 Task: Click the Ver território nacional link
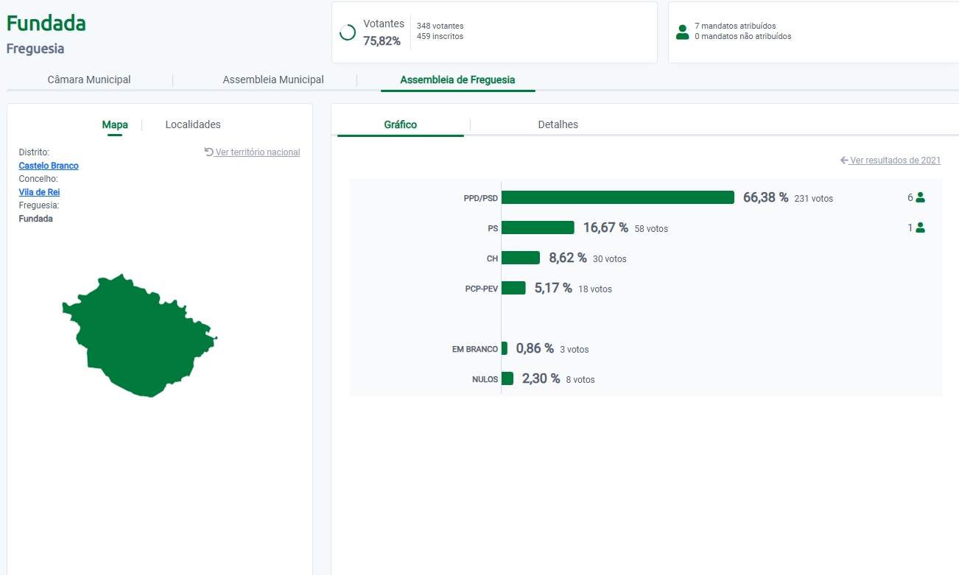(258, 152)
